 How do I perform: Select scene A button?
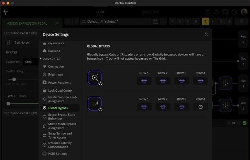click(173, 21)
